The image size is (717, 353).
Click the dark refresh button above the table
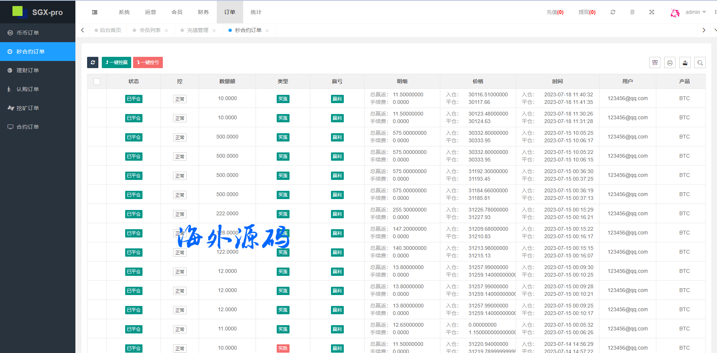pyautogui.click(x=93, y=62)
